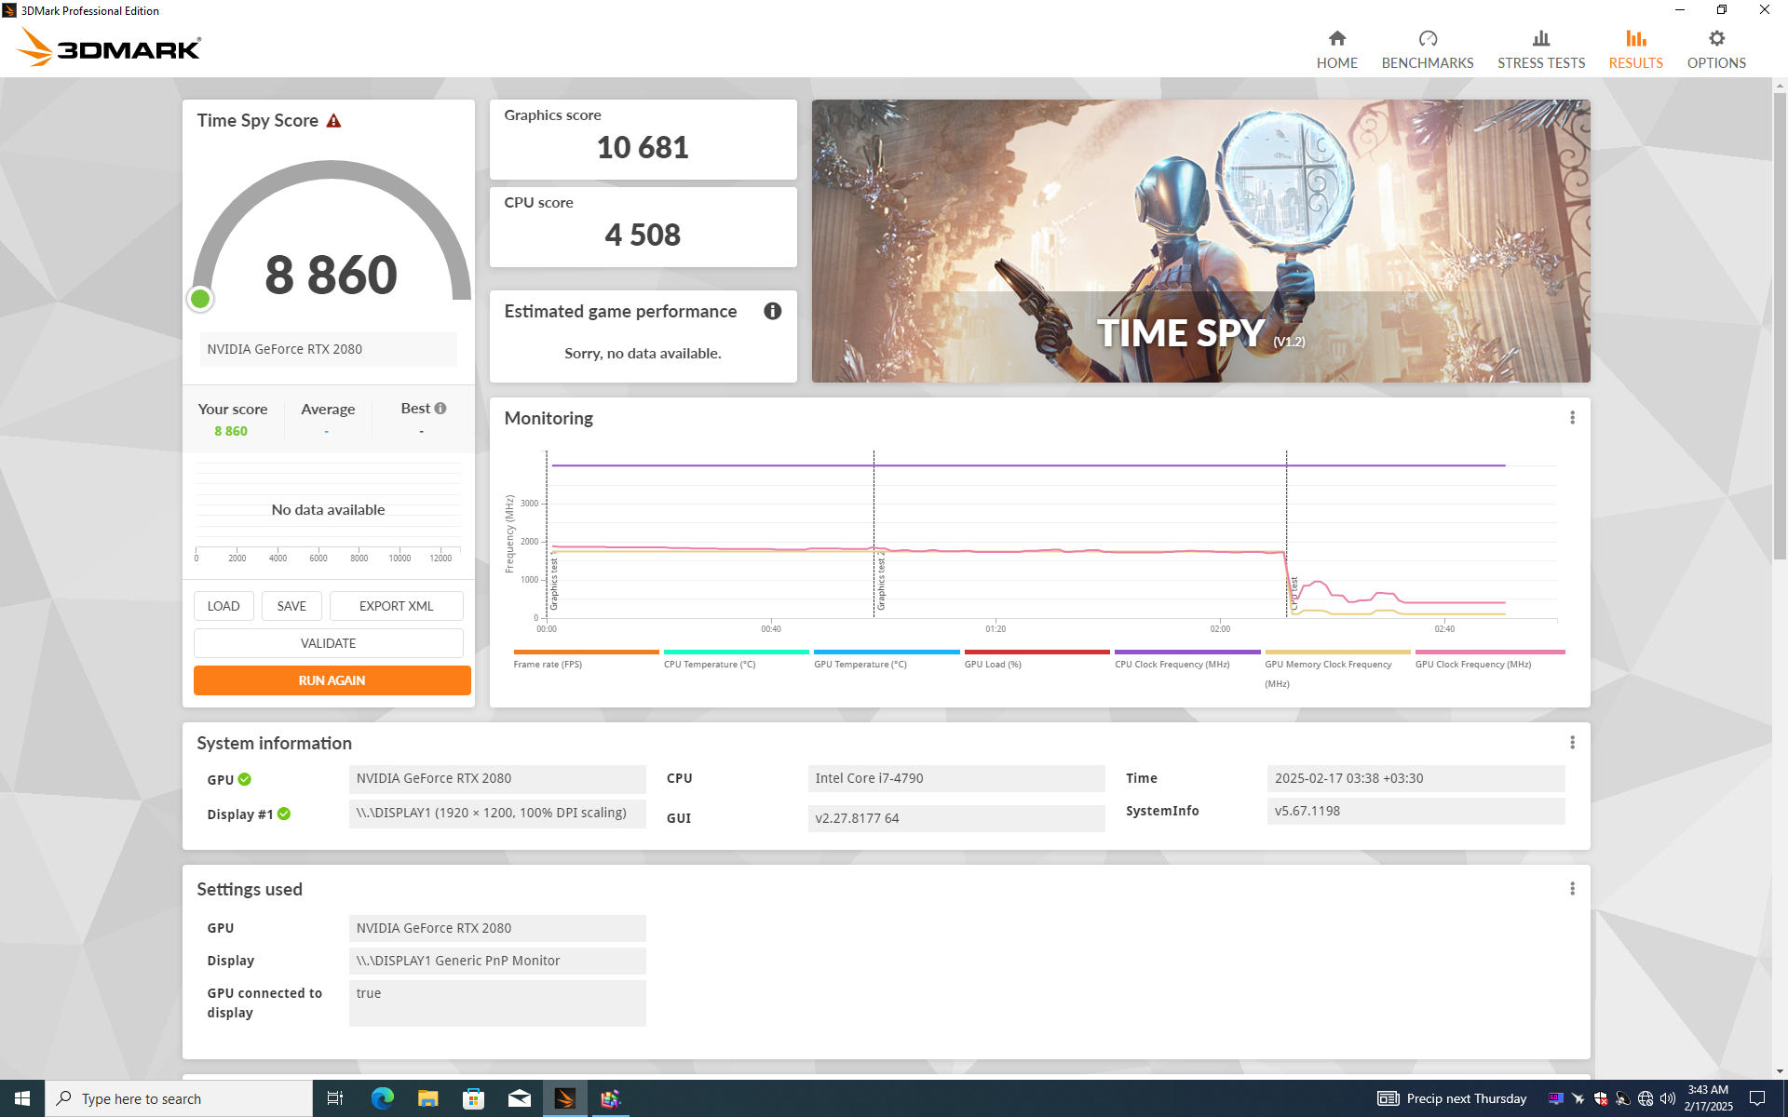Click the Time 2025-02-17 03:38 field
1788x1117 pixels.
(1415, 778)
